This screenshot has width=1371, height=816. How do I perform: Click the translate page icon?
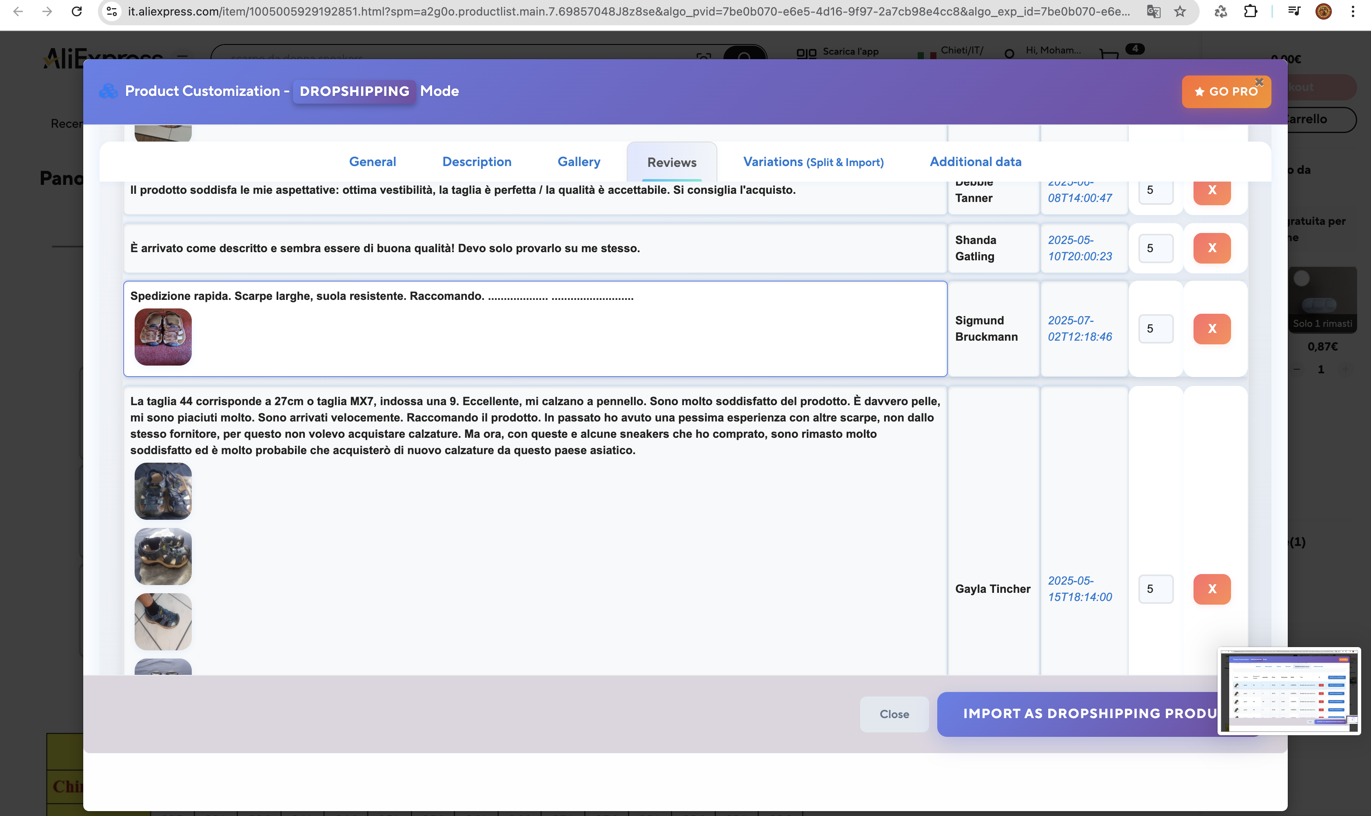click(x=1153, y=11)
